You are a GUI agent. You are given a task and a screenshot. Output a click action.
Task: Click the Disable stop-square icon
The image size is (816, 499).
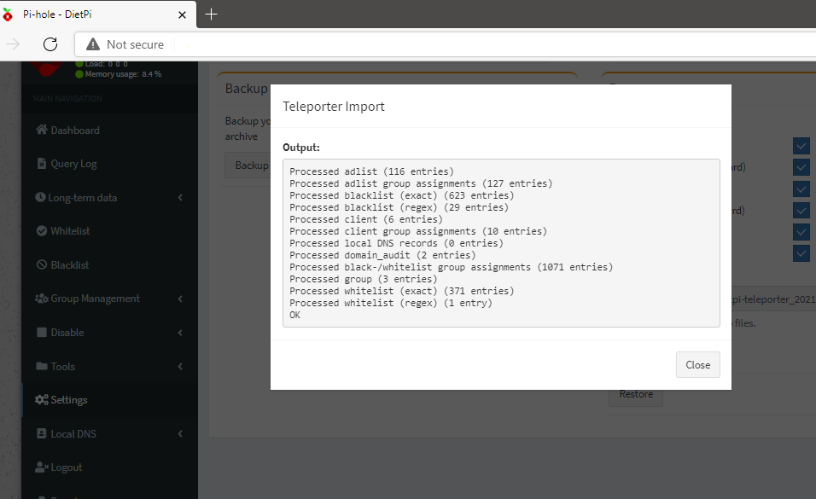click(x=42, y=332)
